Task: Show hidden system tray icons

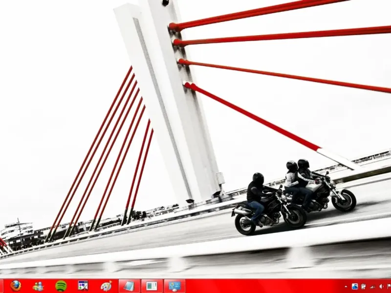Action: point(346,287)
